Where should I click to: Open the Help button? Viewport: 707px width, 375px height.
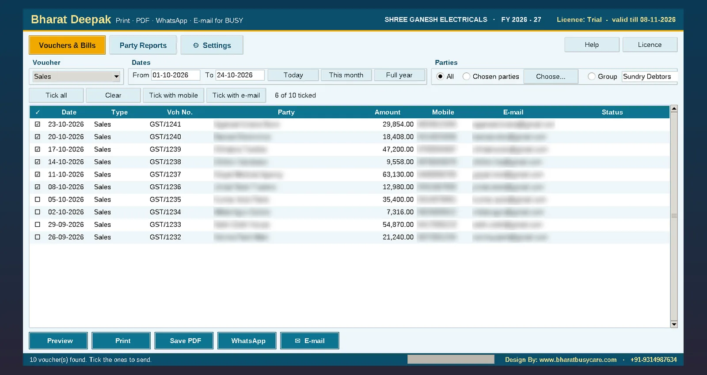click(592, 45)
